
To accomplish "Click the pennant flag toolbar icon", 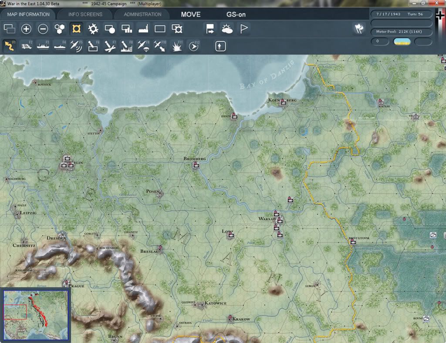I will coord(244,29).
